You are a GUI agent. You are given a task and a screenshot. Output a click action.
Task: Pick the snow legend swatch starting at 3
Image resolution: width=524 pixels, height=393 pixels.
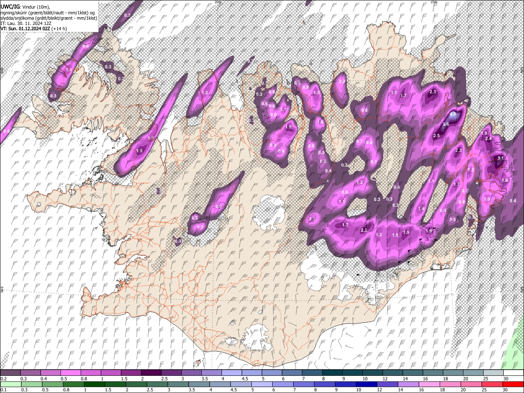(191, 373)
